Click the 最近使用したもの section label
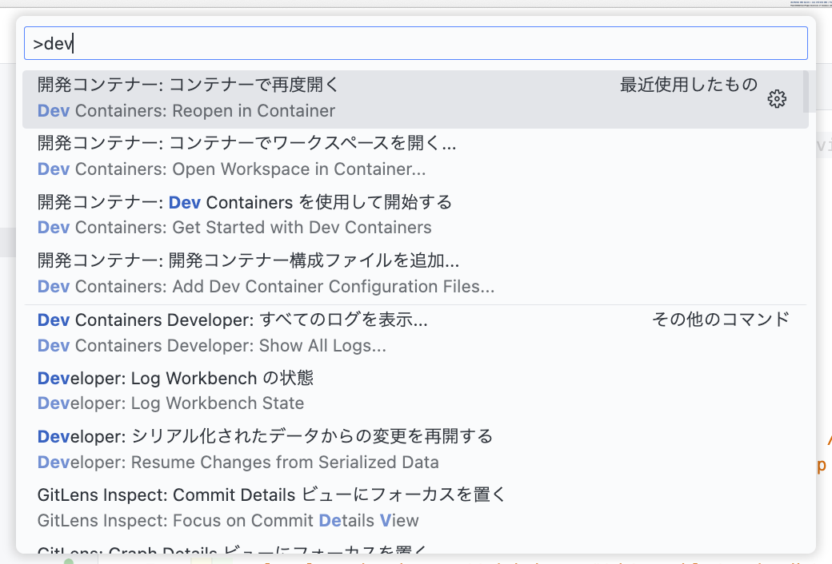This screenshot has height=564, width=832. tap(690, 84)
